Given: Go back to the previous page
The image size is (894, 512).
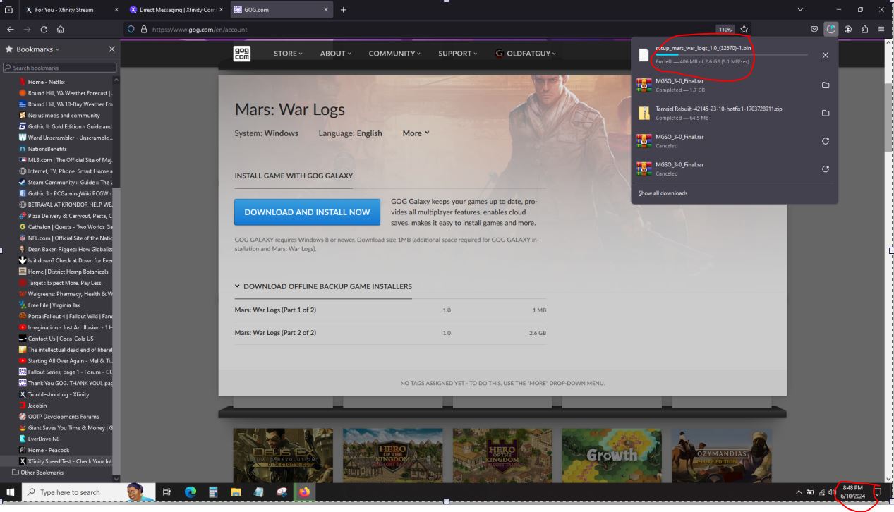Looking at the screenshot, I should click(10, 30).
